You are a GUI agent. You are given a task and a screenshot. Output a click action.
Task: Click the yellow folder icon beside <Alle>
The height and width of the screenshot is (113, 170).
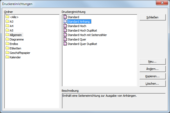[7, 17]
